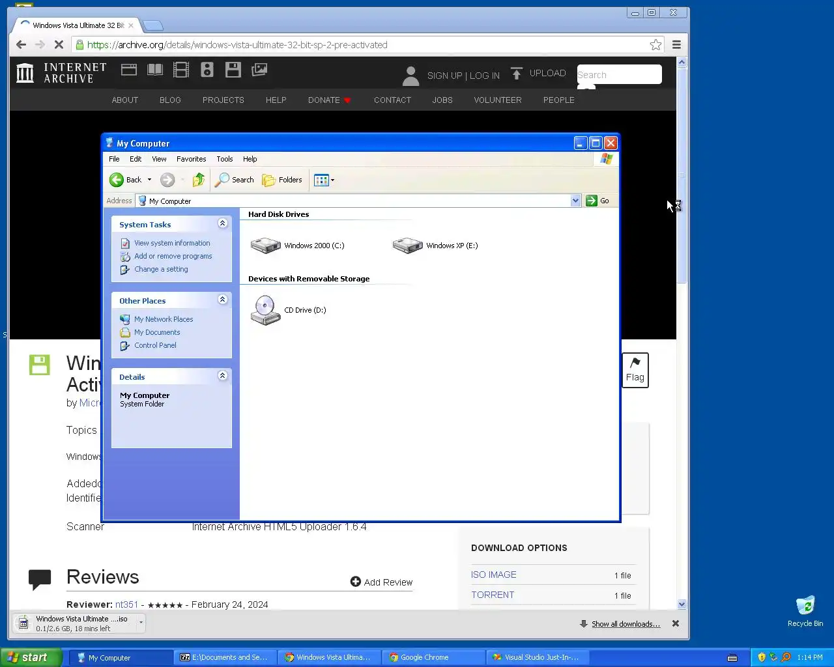Screen dimensions: 834x667
Task: Close the Windows Vista Ultimate Chrome tab
Action: (131, 25)
